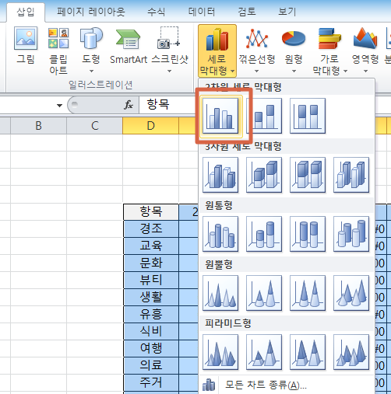Open the 꺾은선형 line chart menu

[257, 50]
